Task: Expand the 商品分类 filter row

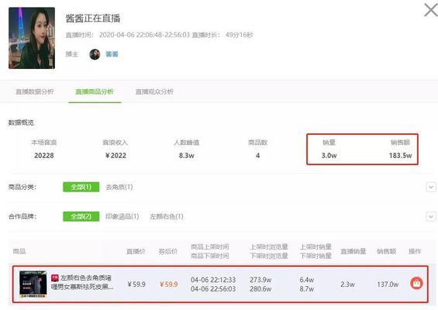Action: 431,187
